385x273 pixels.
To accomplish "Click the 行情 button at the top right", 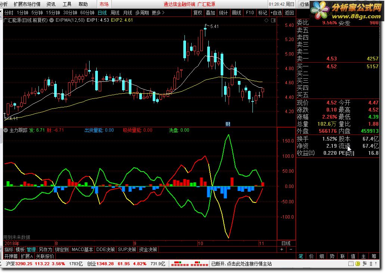I will 304,4.
